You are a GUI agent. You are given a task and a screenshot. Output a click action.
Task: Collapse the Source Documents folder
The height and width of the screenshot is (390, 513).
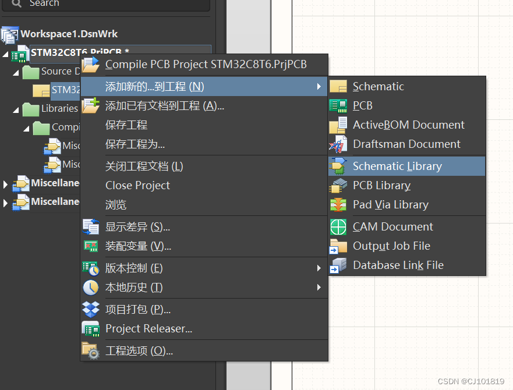coord(16,73)
